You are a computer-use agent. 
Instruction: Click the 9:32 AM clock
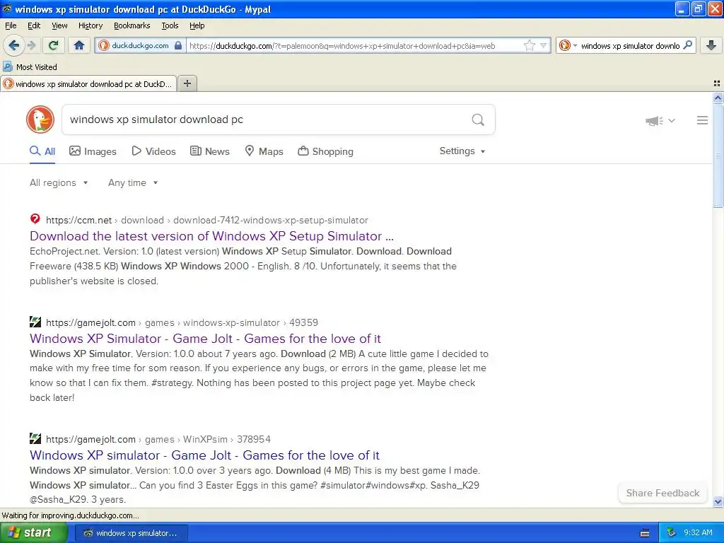(x=698, y=532)
